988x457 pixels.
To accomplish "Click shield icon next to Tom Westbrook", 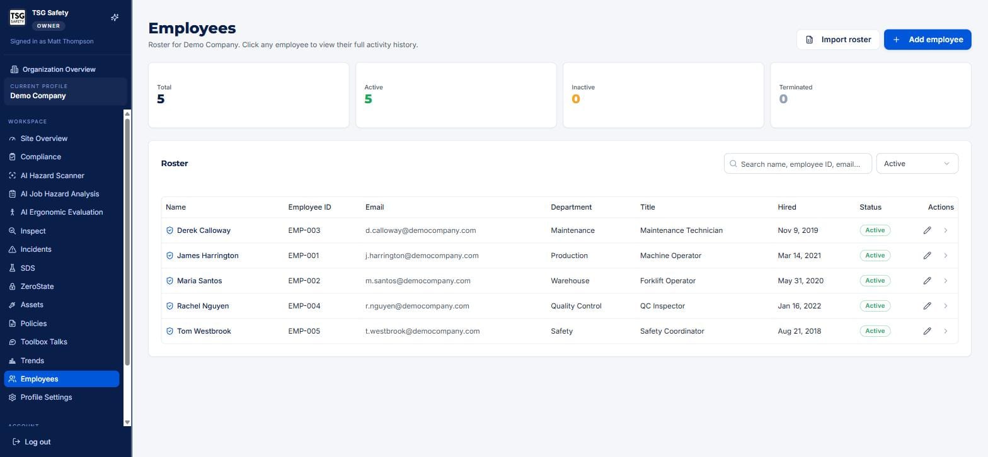I will tap(169, 331).
